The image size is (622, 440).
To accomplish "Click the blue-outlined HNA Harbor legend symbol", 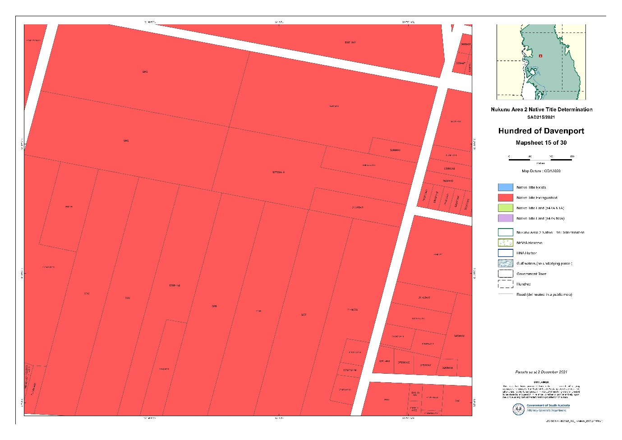I will tap(505, 253).
